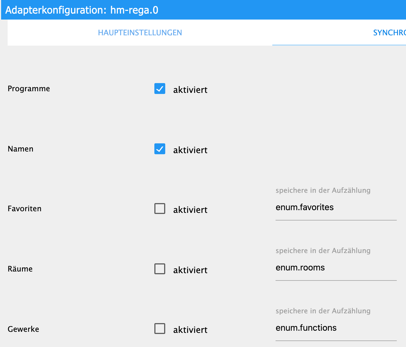
Task: Focus the enum.rooms text field
Action: [336, 268]
